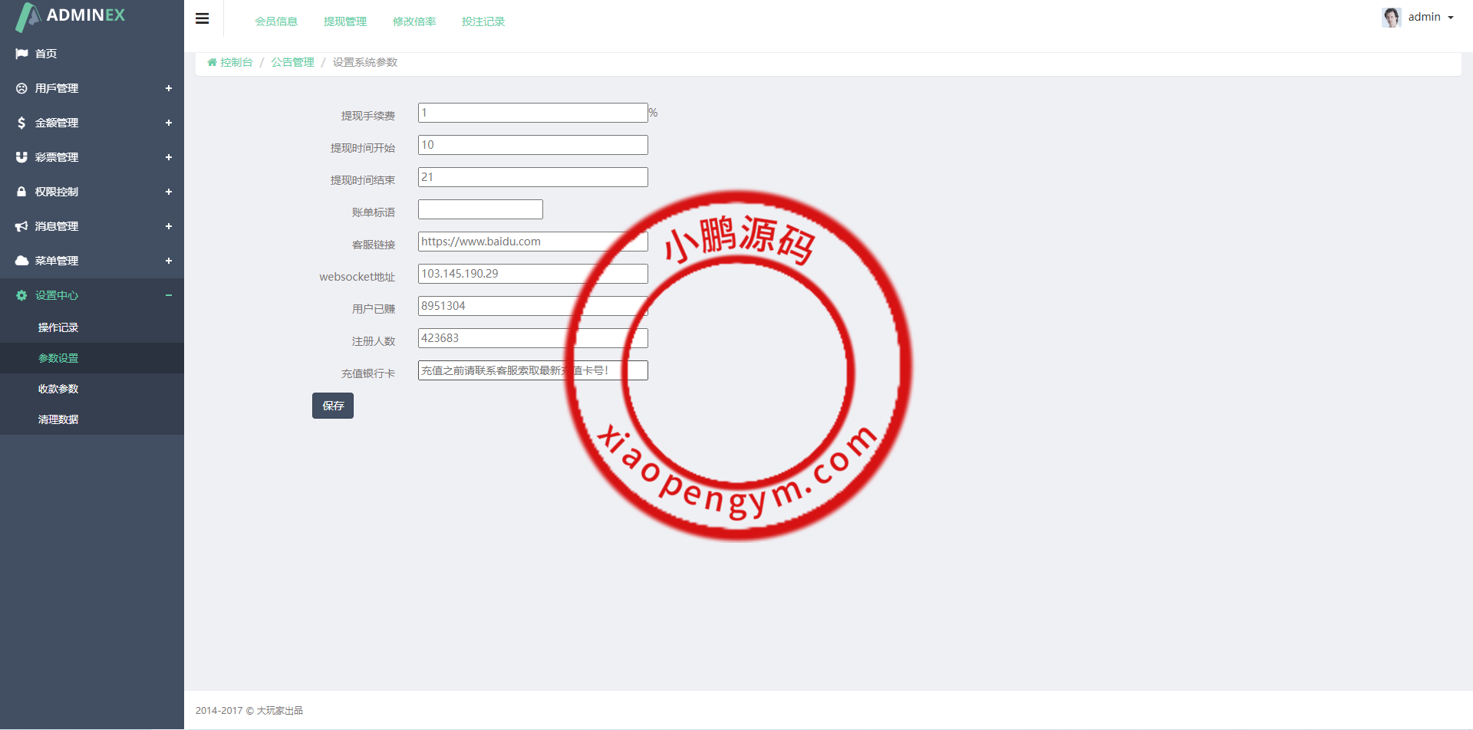The image size is (1473, 730).
Task: Select 清理数据 in the sidebar submenu
Action: [x=58, y=419]
